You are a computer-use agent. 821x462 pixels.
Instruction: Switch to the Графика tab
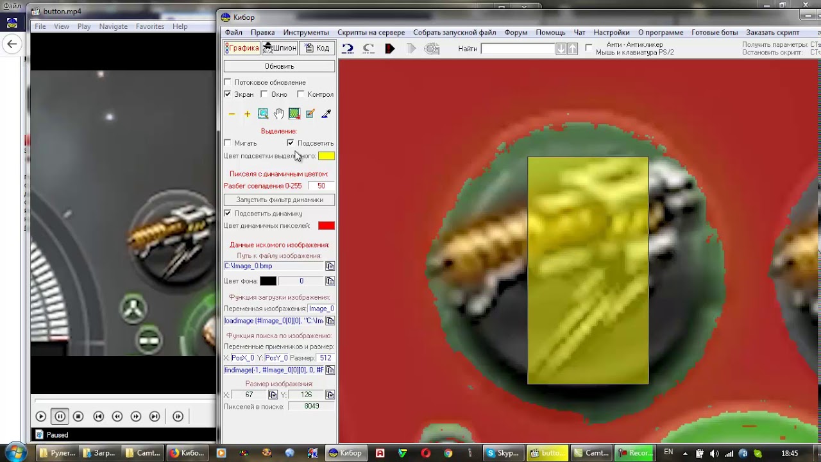(242, 48)
